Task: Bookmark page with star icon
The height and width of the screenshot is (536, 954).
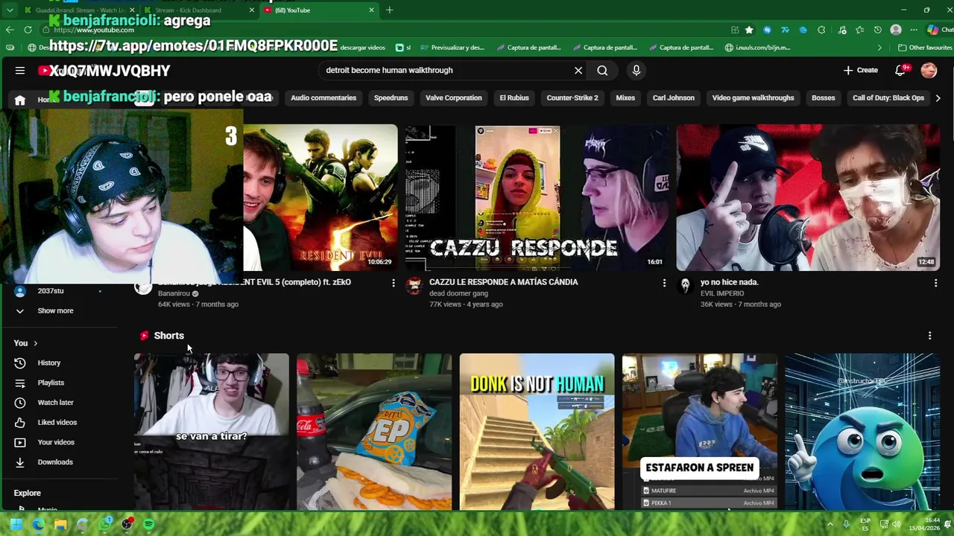Action: coord(749,30)
